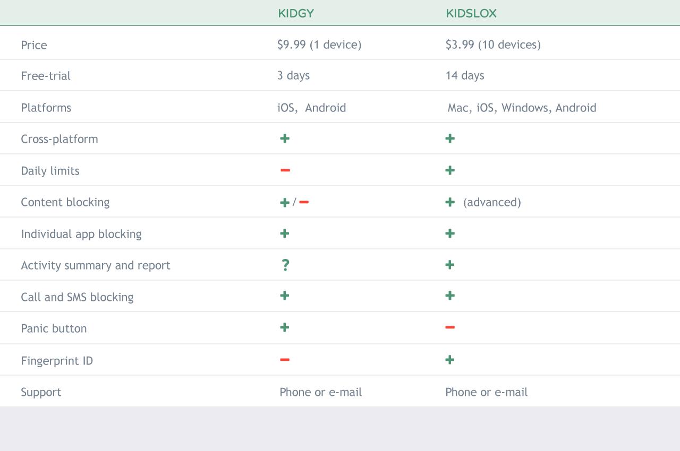Click Individual app blocking row label

[81, 234]
